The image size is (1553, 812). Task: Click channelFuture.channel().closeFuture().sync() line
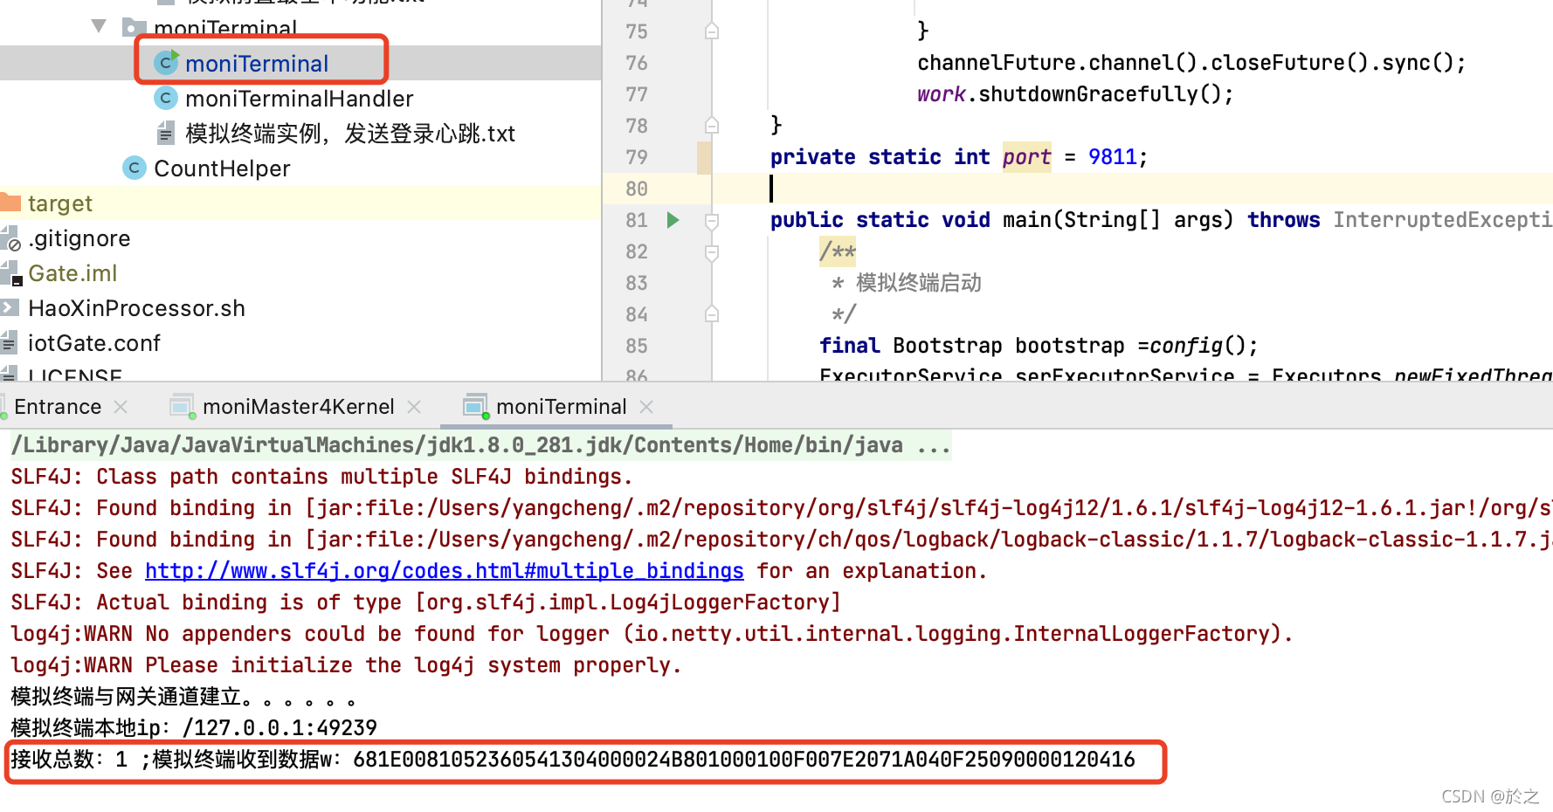[1191, 63]
